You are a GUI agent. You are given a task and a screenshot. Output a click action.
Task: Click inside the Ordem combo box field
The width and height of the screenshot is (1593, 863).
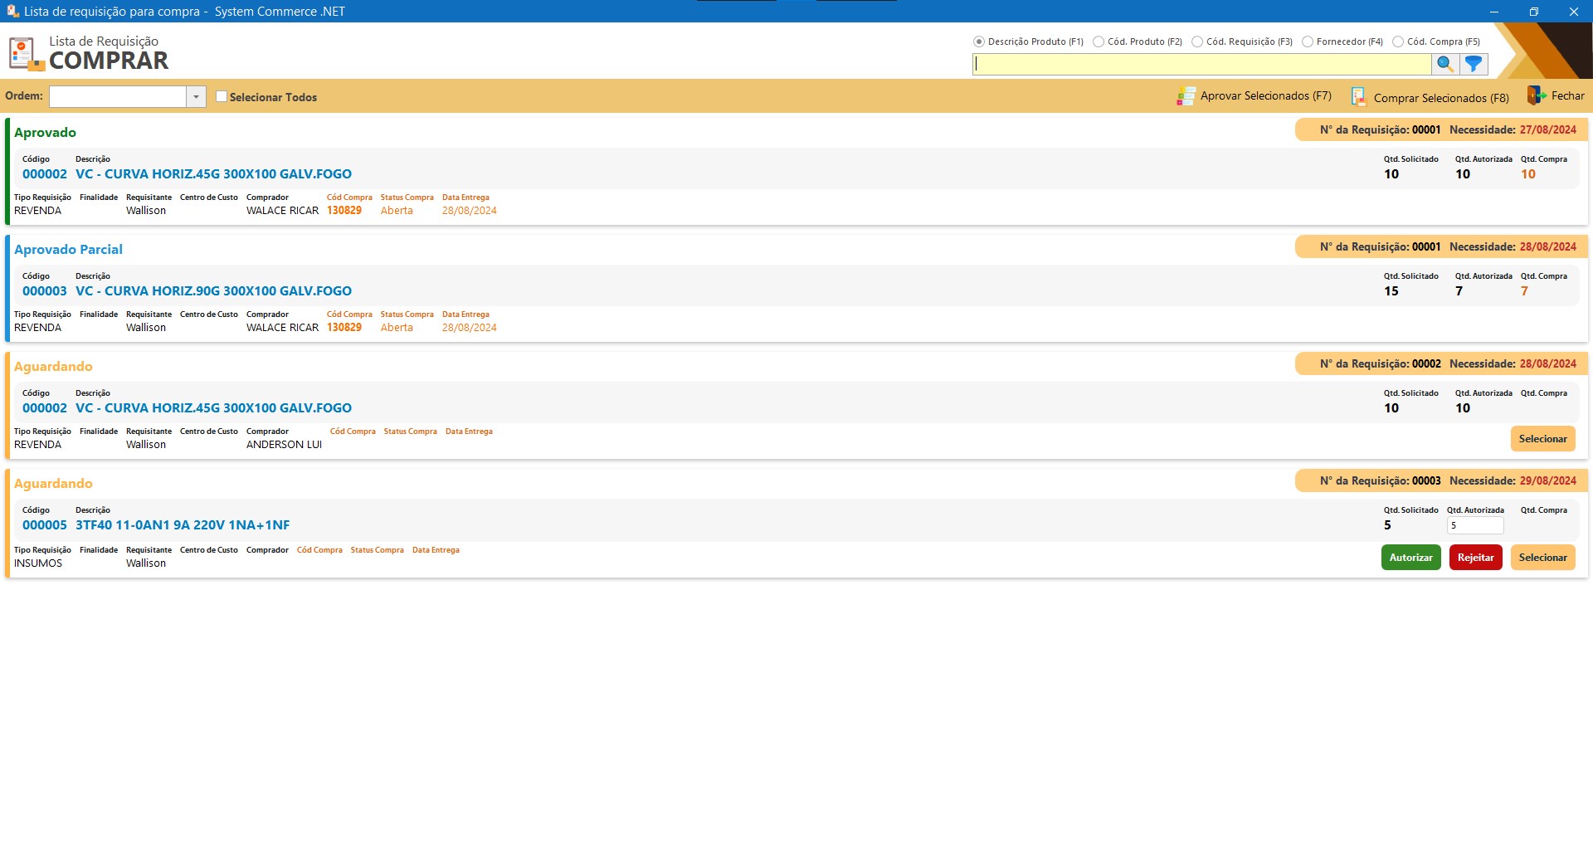coord(117,97)
